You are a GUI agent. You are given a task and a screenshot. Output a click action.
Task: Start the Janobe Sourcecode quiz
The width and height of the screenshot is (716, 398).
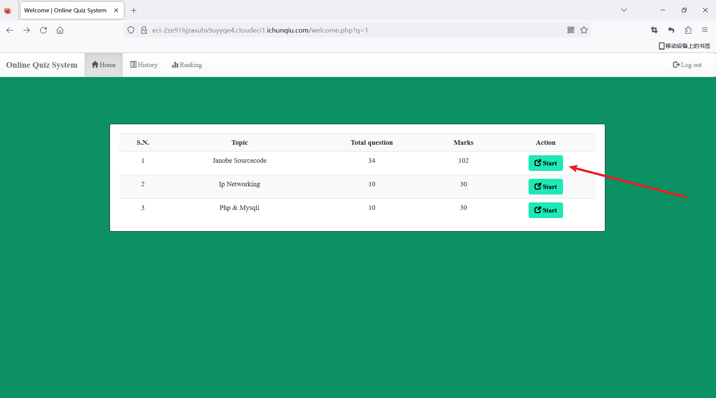[546, 163]
